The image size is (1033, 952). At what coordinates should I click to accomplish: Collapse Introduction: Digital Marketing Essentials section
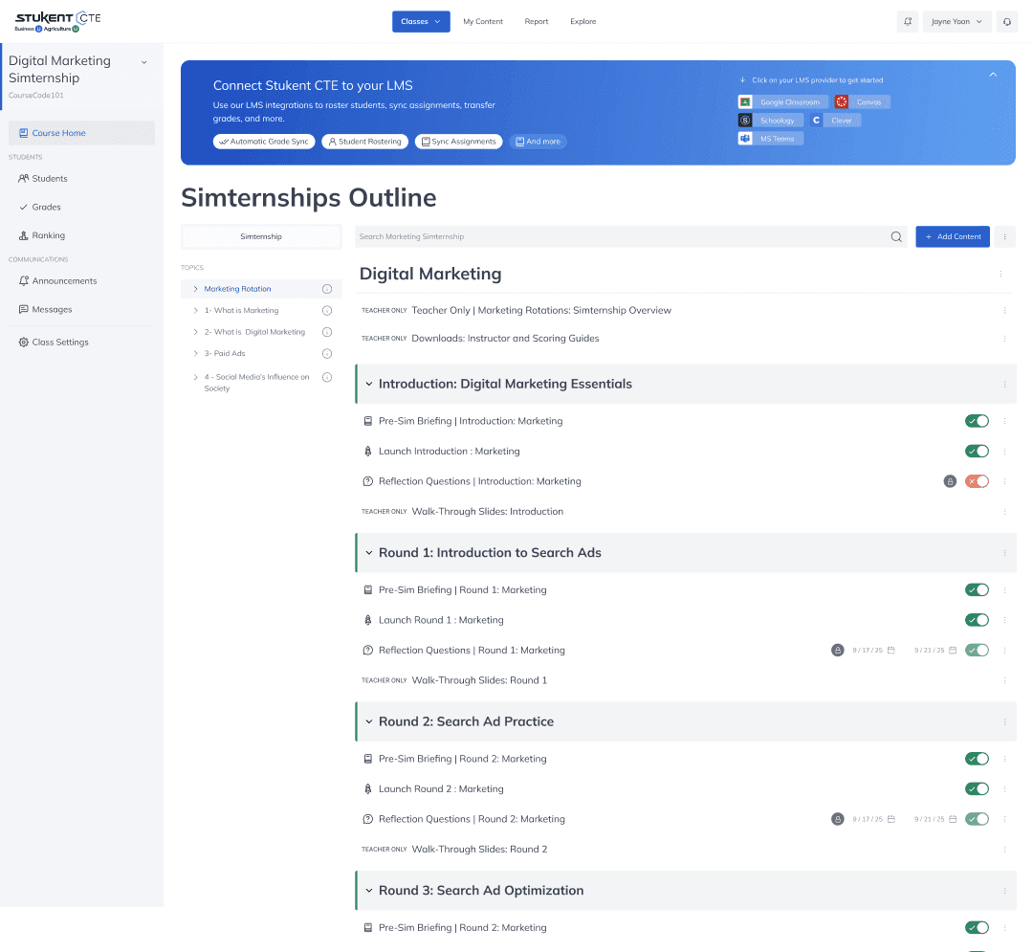(x=369, y=384)
